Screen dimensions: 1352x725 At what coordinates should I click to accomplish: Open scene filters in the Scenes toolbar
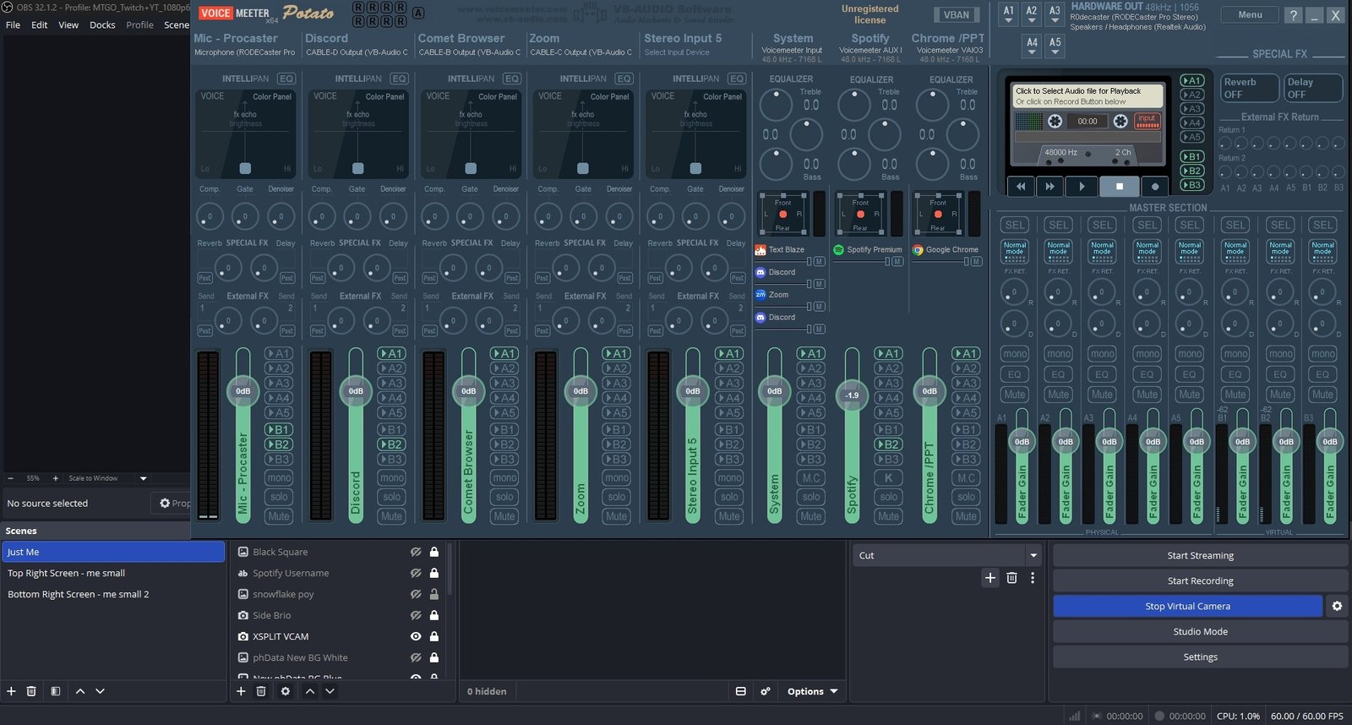[55, 691]
